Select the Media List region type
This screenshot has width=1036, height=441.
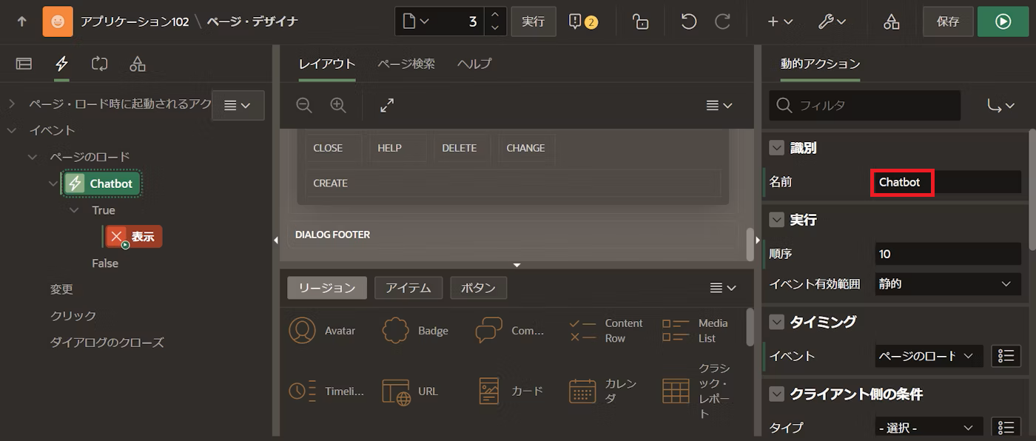coord(696,331)
